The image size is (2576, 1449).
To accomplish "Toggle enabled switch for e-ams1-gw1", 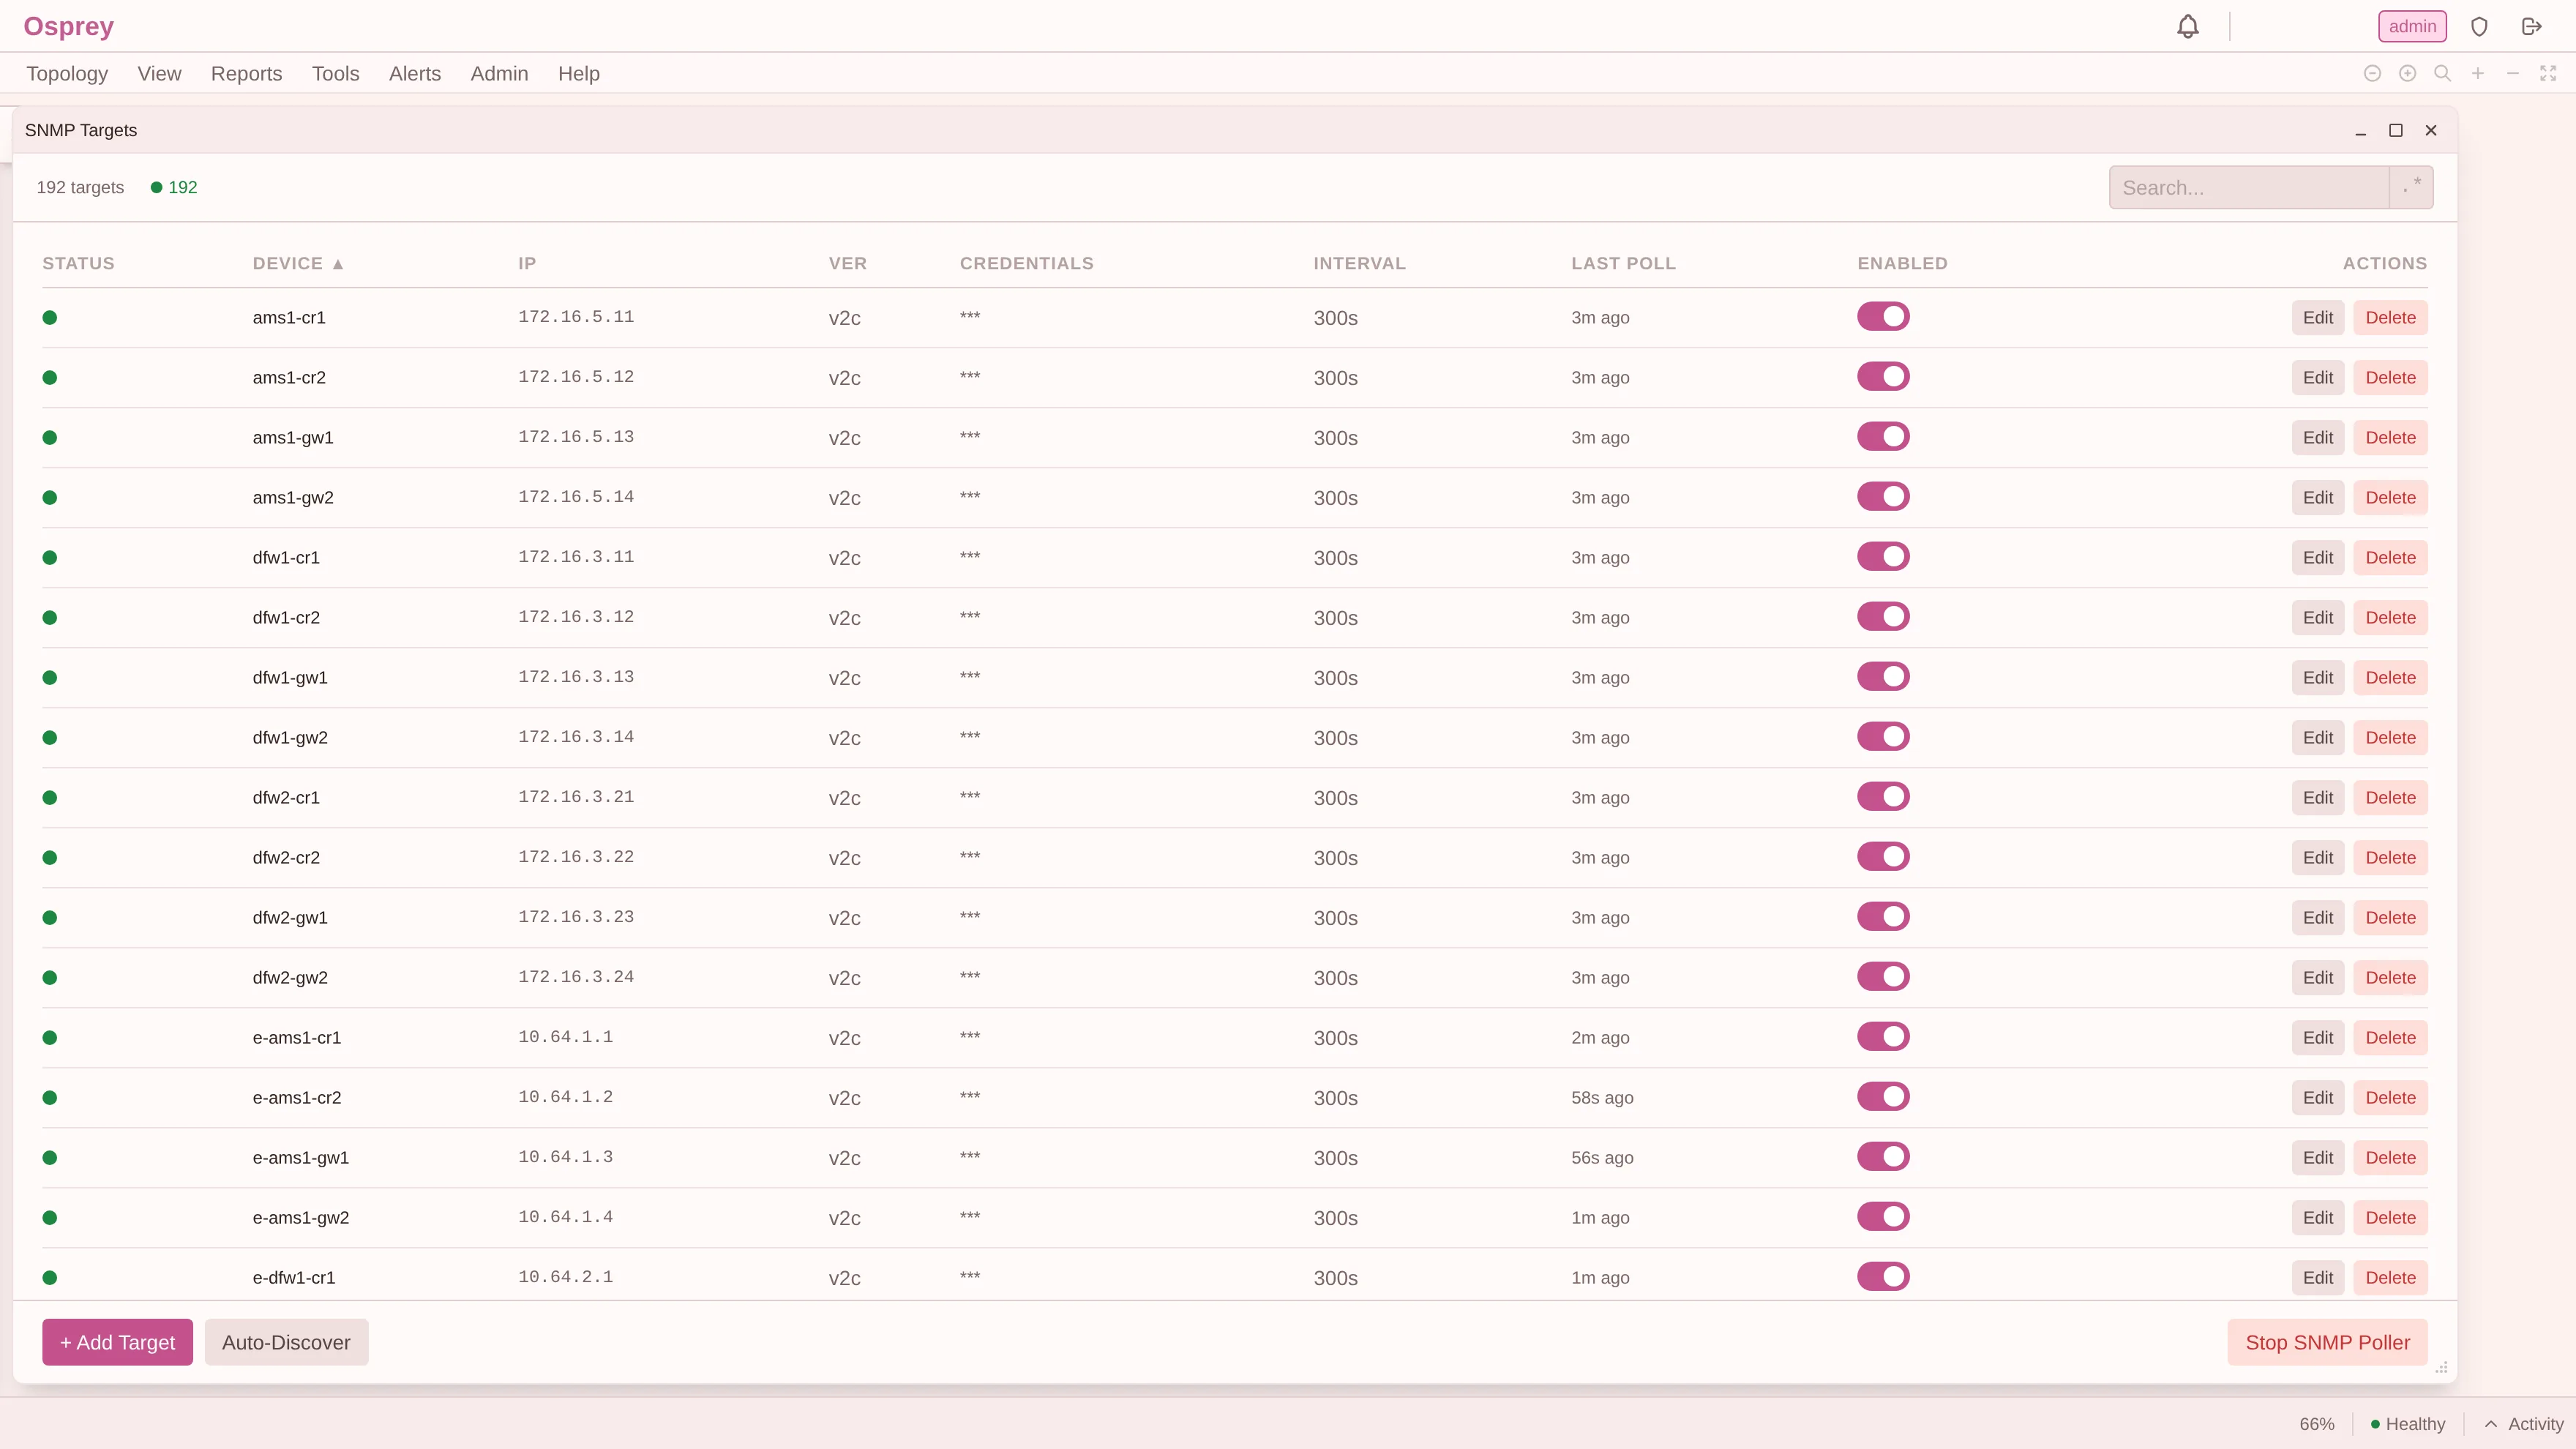I will point(1883,1157).
